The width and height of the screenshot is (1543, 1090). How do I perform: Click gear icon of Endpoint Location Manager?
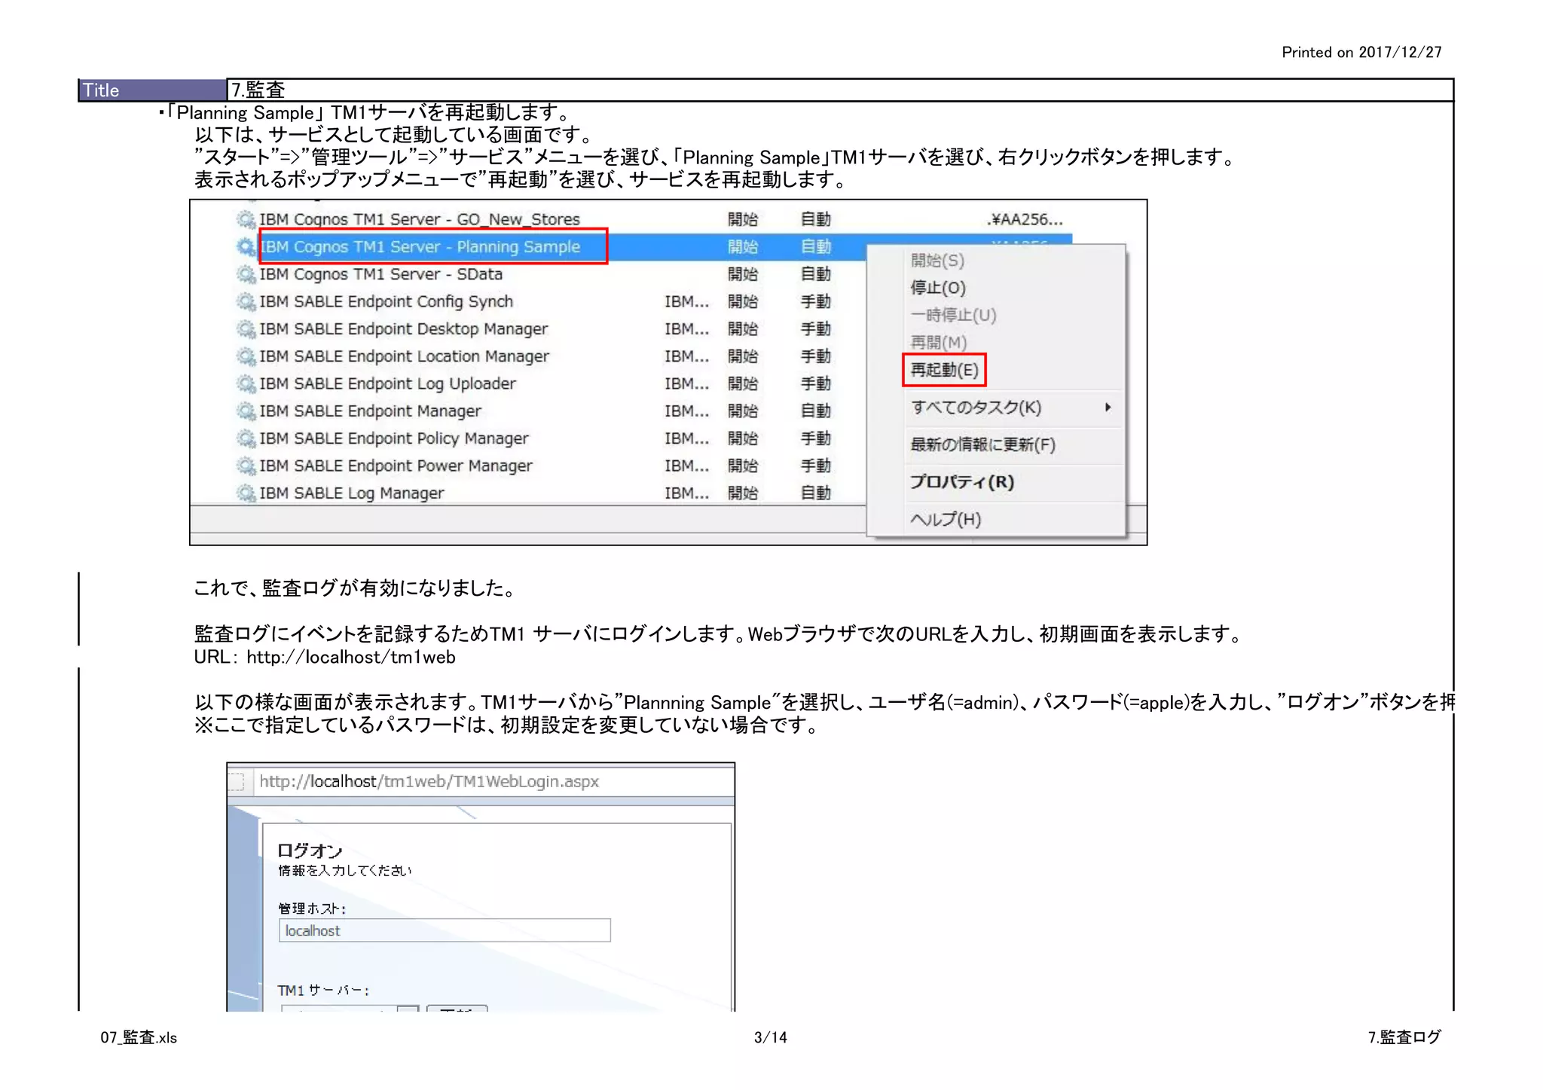246,356
